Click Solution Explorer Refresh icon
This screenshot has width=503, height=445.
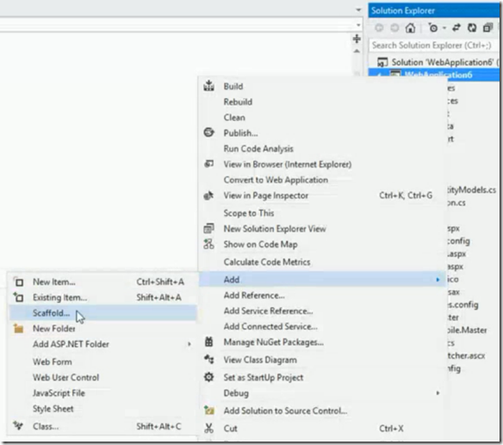click(x=472, y=28)
